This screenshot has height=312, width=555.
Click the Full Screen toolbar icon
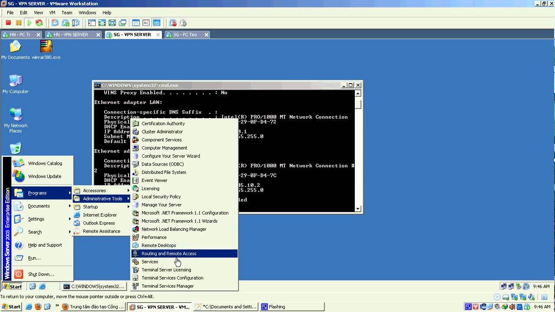(112, 23)
